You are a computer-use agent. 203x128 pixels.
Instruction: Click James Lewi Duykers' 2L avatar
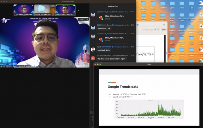point(93,58)
